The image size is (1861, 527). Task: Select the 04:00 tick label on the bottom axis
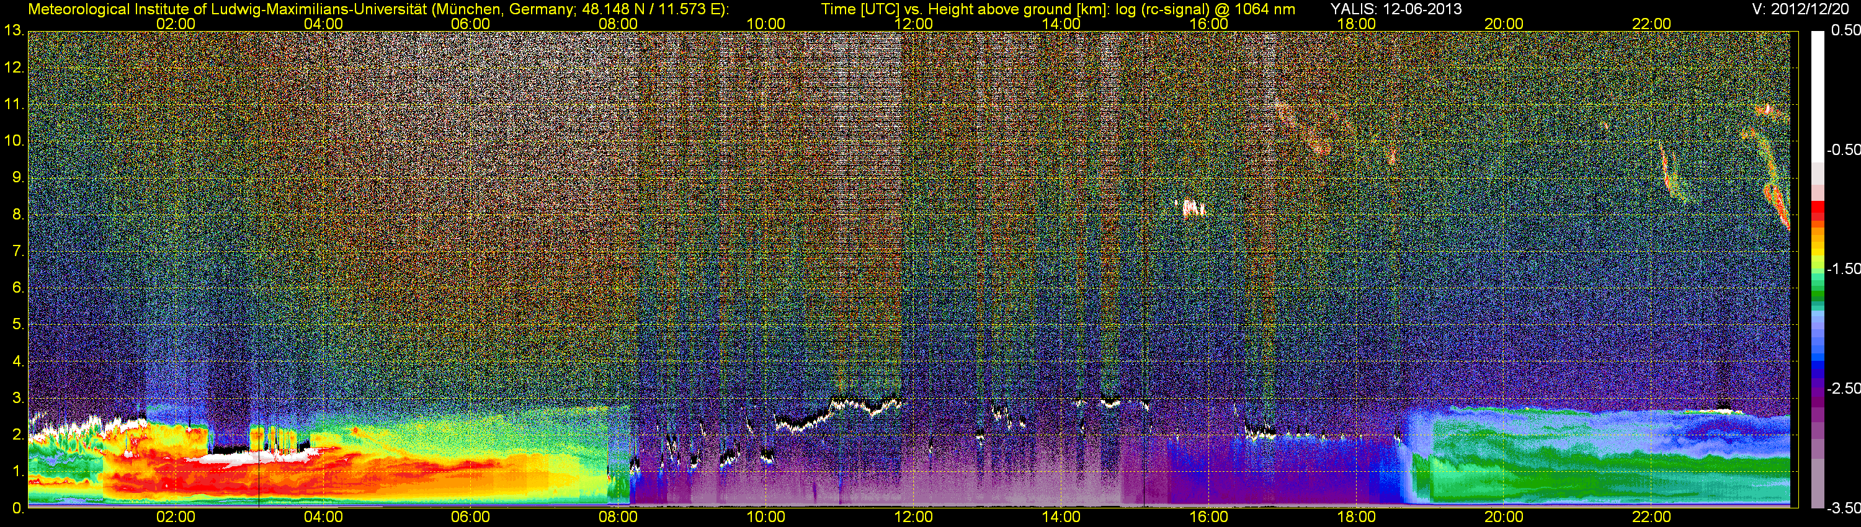(323, 517)
